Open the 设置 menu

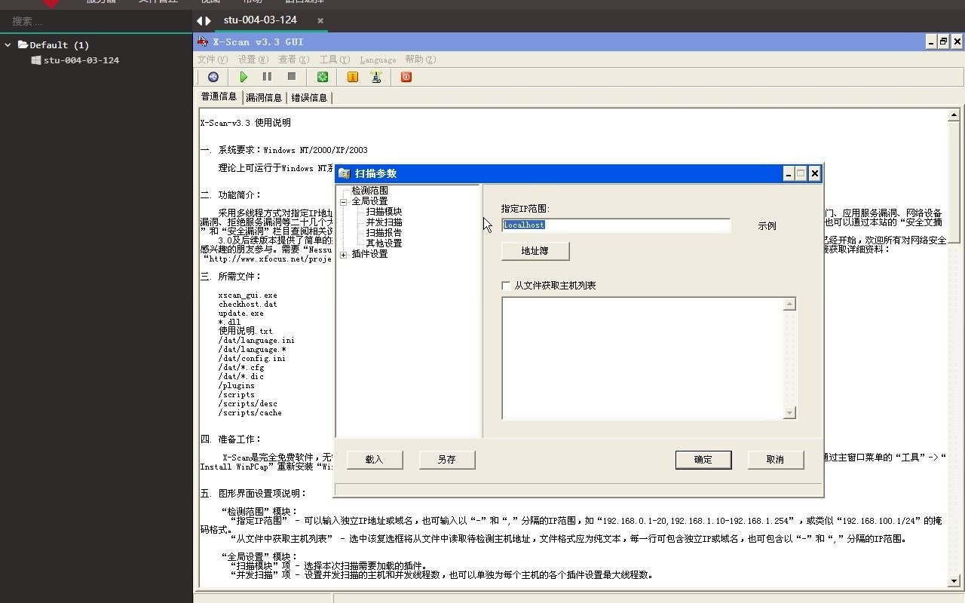tap(253, 60)
